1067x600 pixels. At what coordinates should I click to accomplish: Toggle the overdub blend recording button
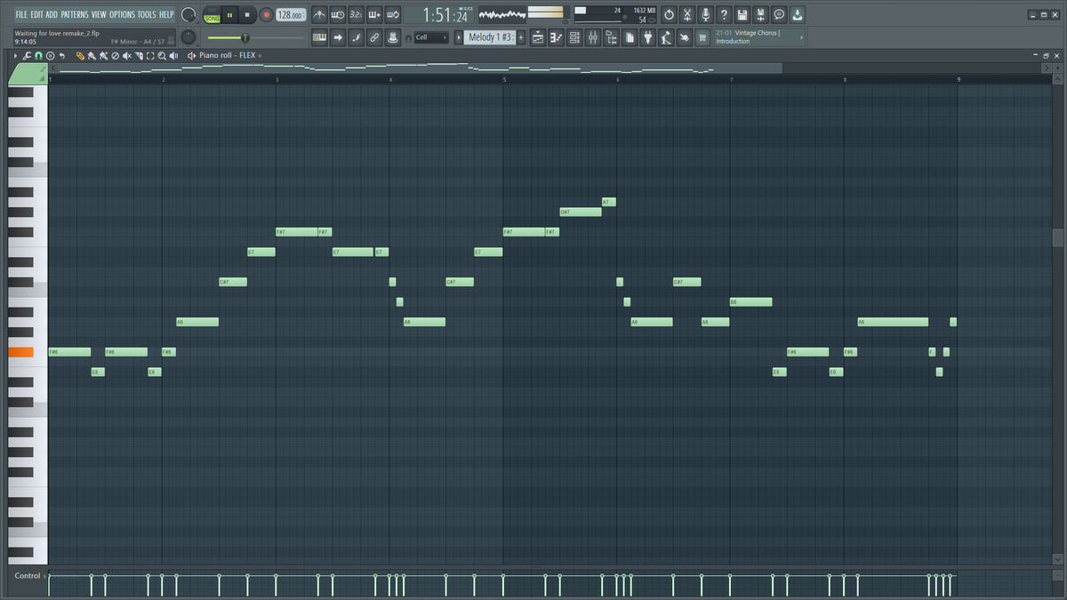(374, 15)
